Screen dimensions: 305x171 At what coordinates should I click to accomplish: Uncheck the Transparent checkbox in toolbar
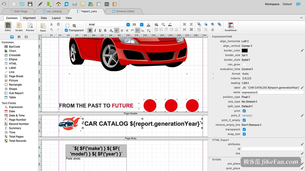[66, 30]
